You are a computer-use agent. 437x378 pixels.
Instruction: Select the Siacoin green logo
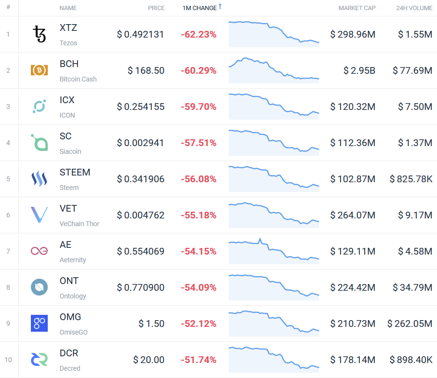pyautogui.click(x=39, y=142)
